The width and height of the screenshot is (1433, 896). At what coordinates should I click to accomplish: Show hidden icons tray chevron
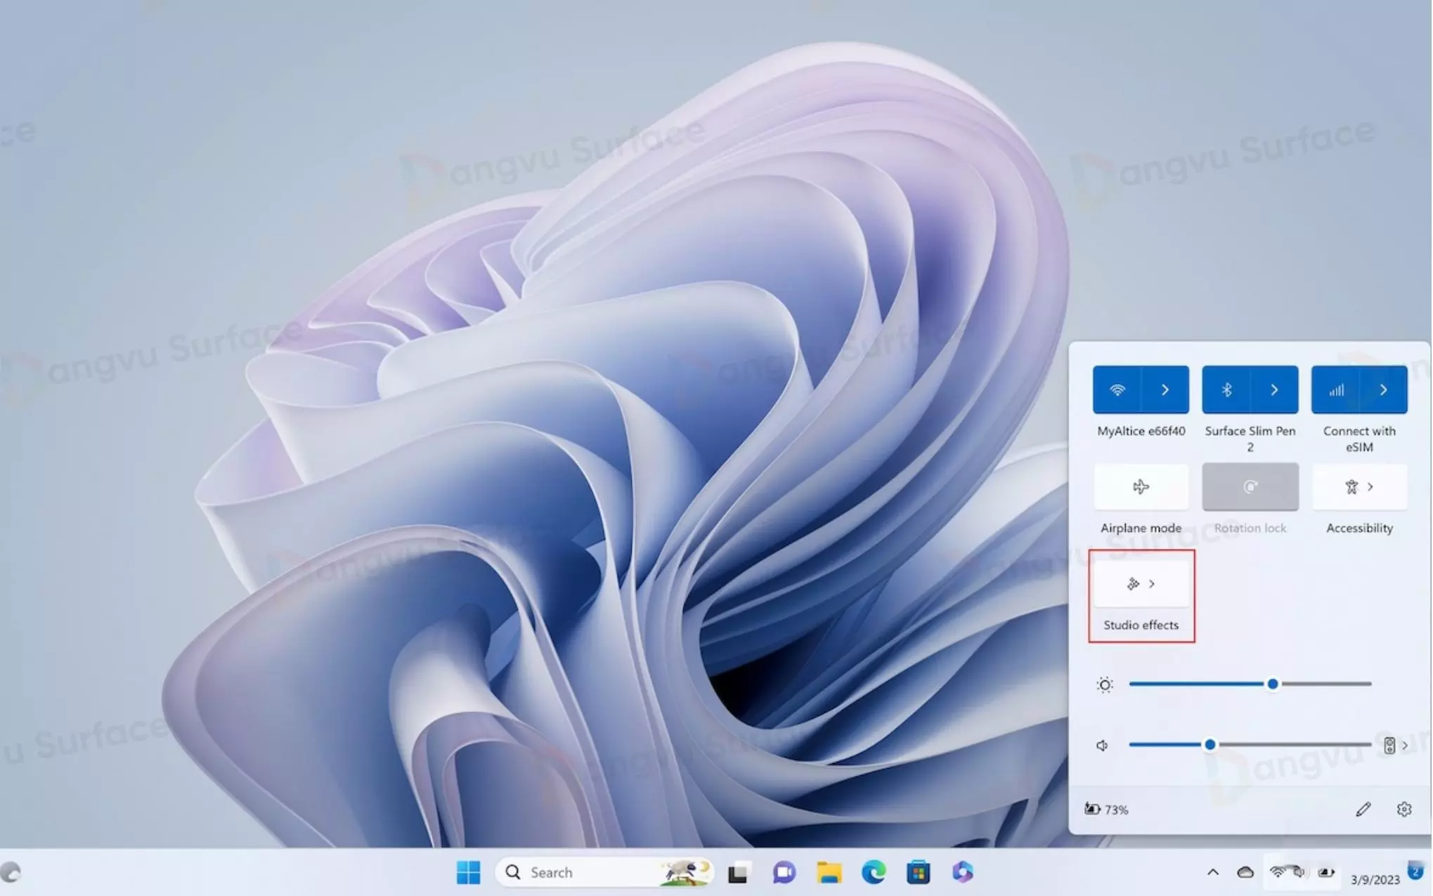pyautogui.click(x=1212, y=872)
